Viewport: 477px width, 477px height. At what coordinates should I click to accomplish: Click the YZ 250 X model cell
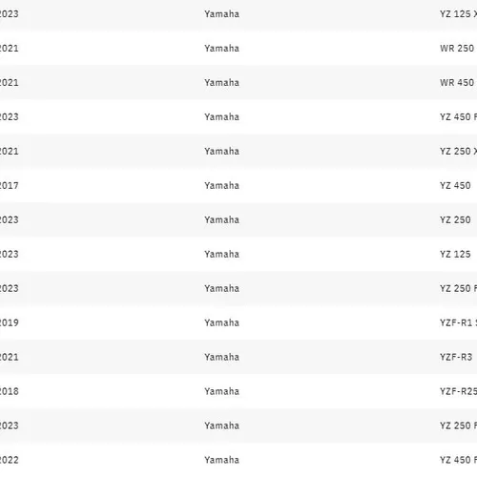(458, 152)
